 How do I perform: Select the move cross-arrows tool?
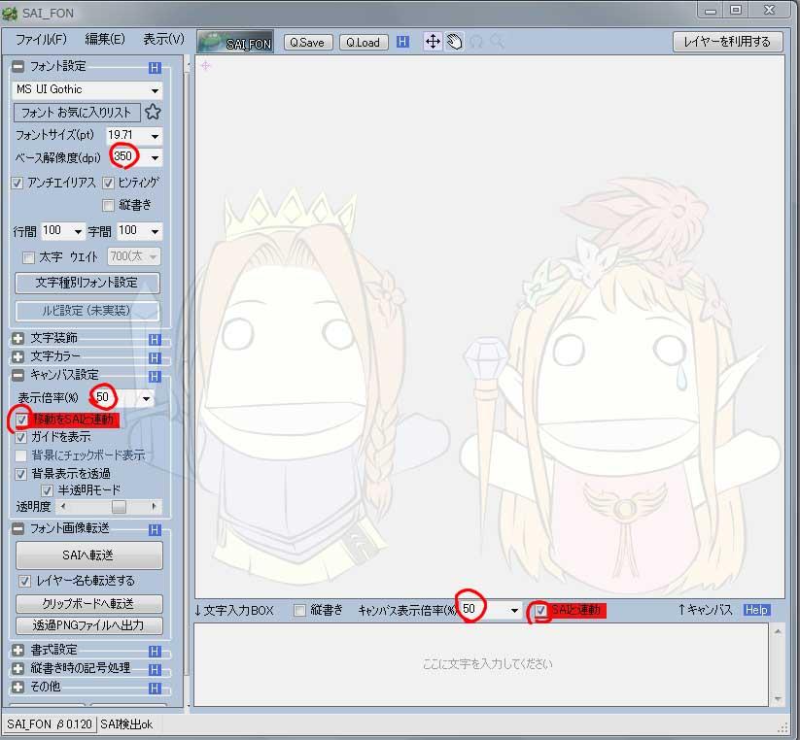[x=433, y=42]
